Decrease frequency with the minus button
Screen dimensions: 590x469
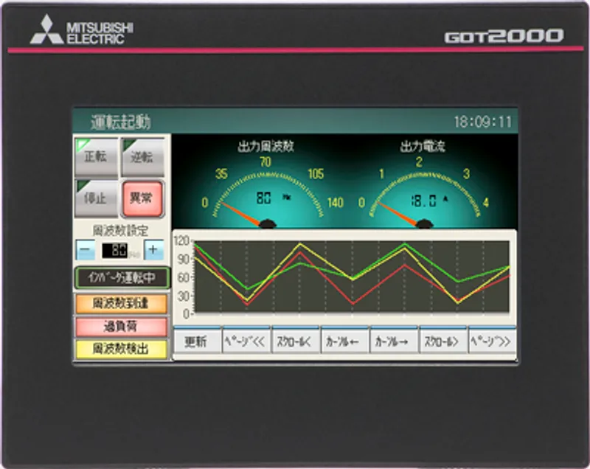click(86, 250)
